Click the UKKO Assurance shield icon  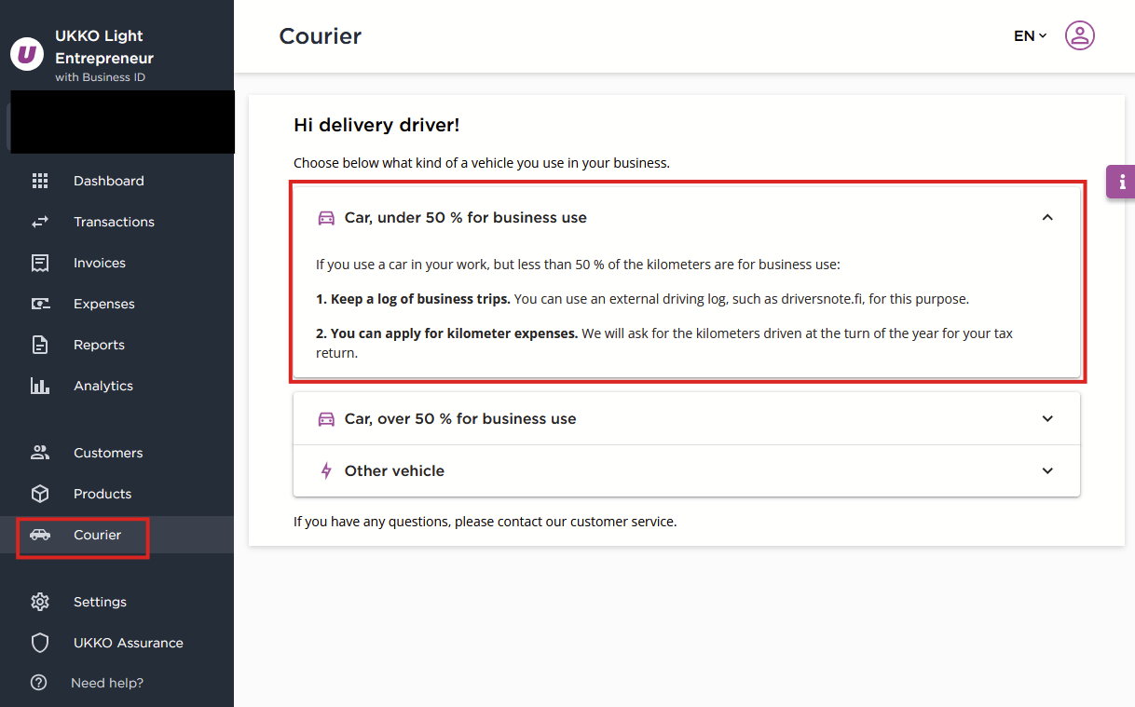pyautogui.click(x=39, y=643)
